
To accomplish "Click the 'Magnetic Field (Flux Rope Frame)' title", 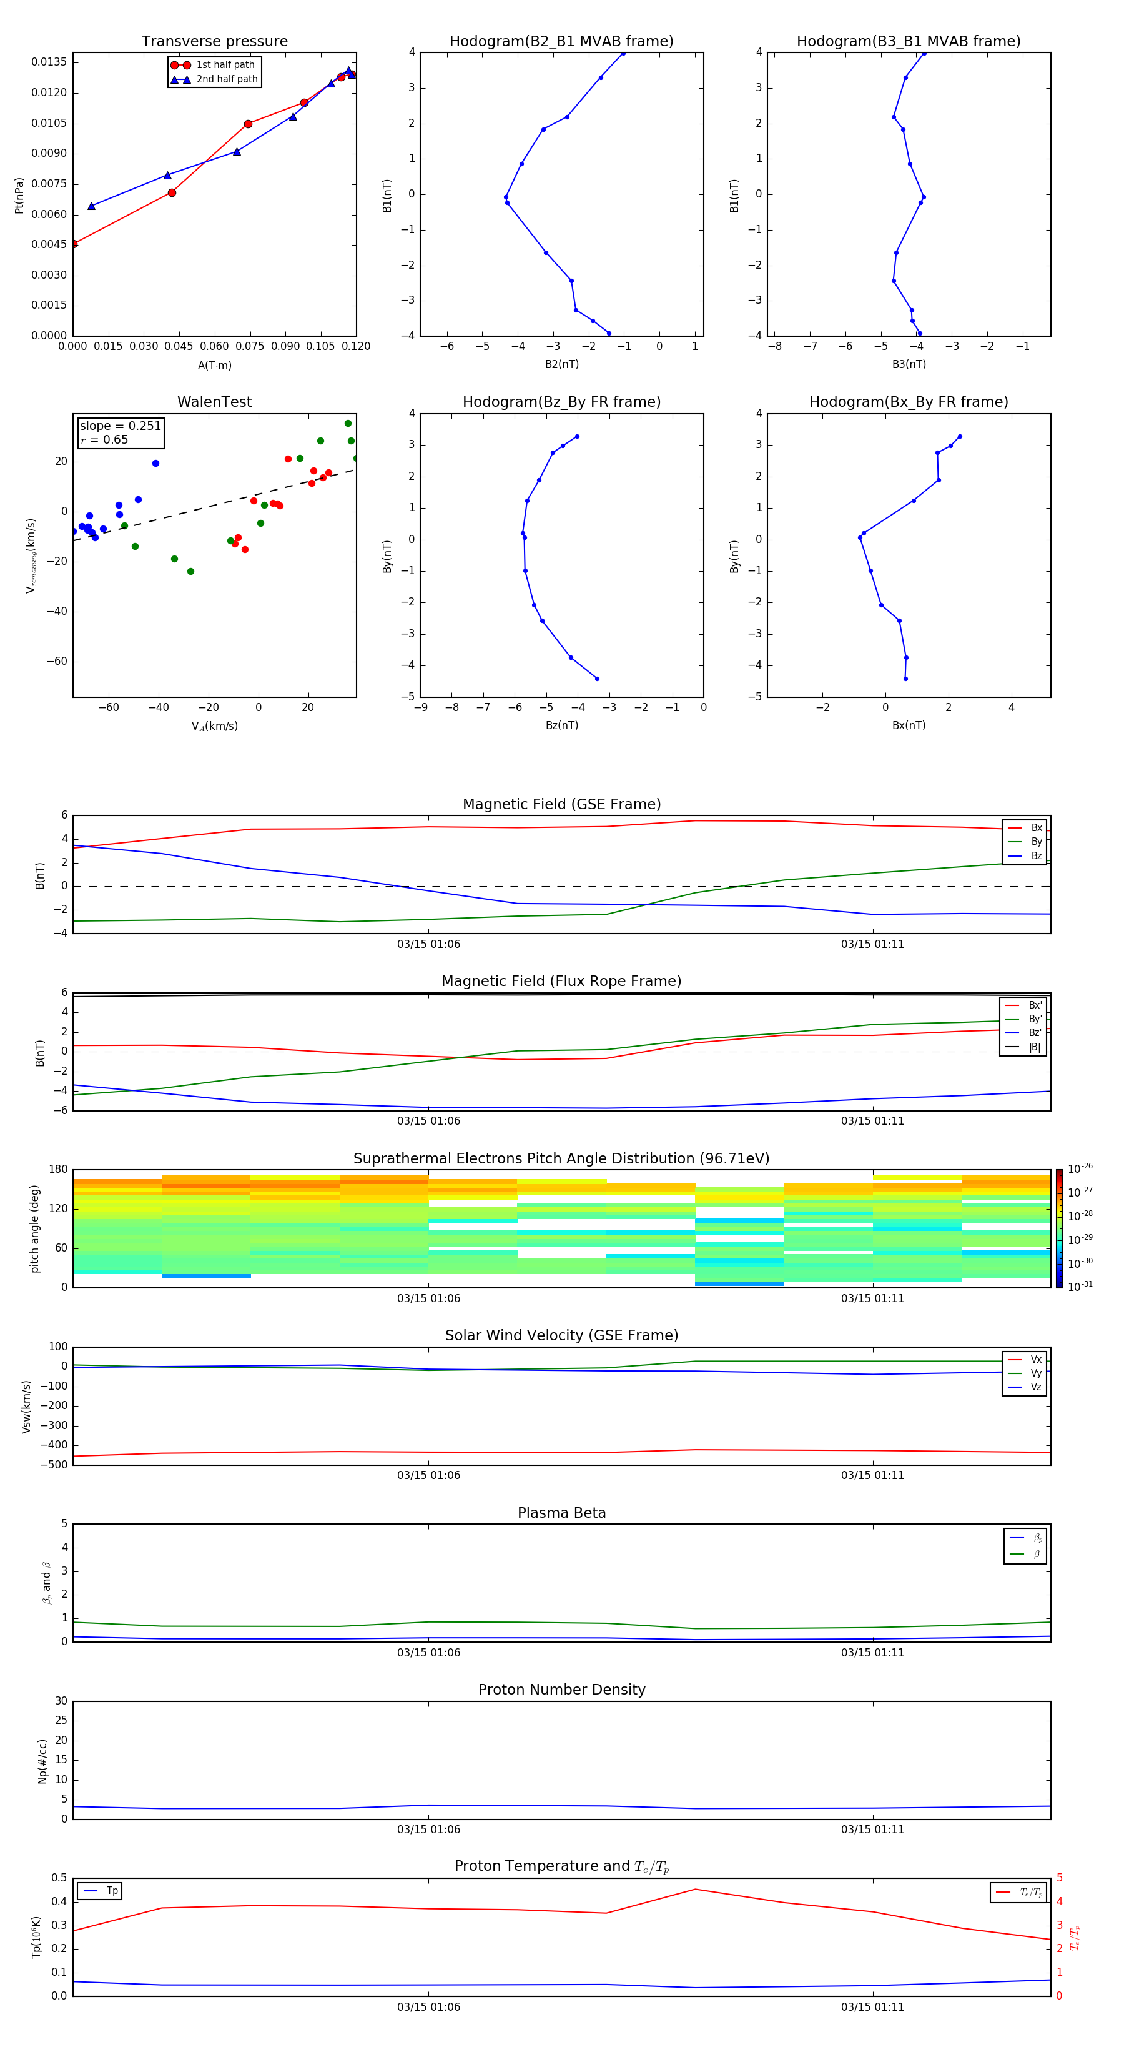I will 561,982.
